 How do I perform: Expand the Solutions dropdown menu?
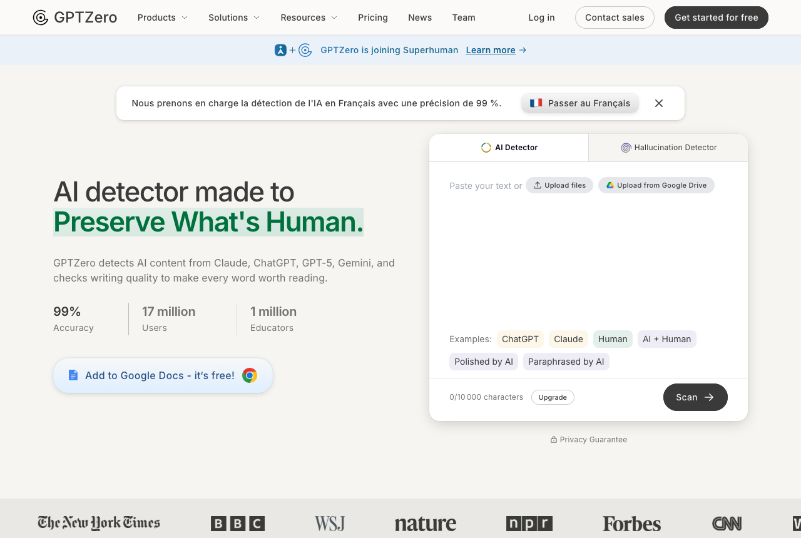pyautogui.click(x=234, y=18)
